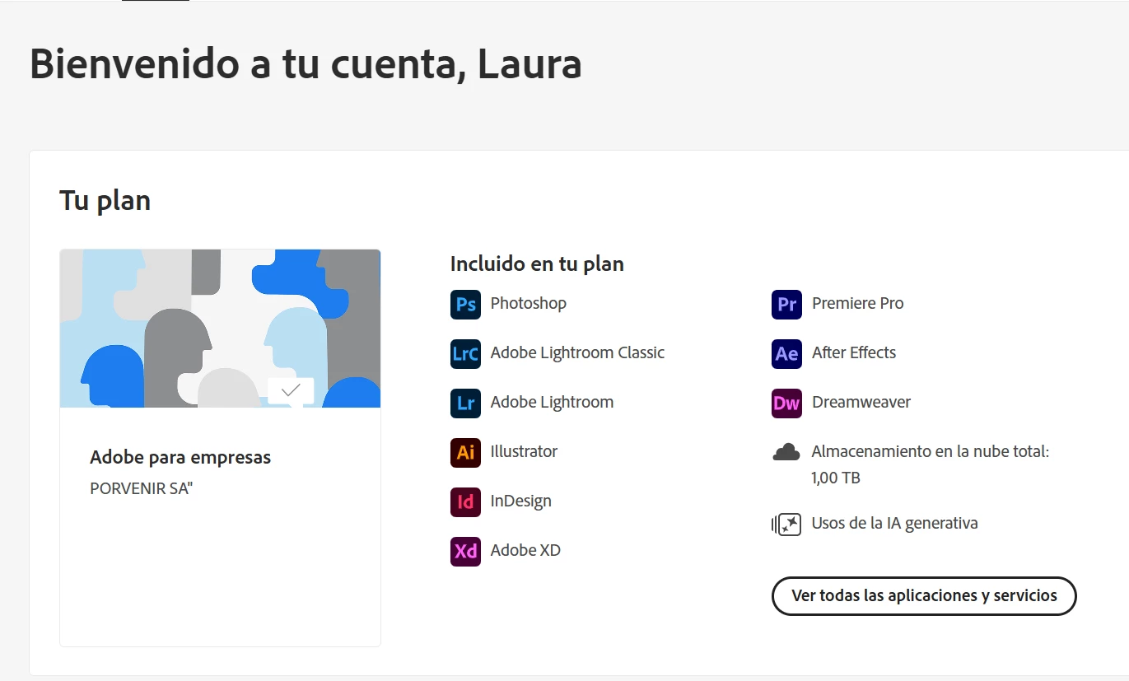Click the Dreamweaver text label

(861, 402)
